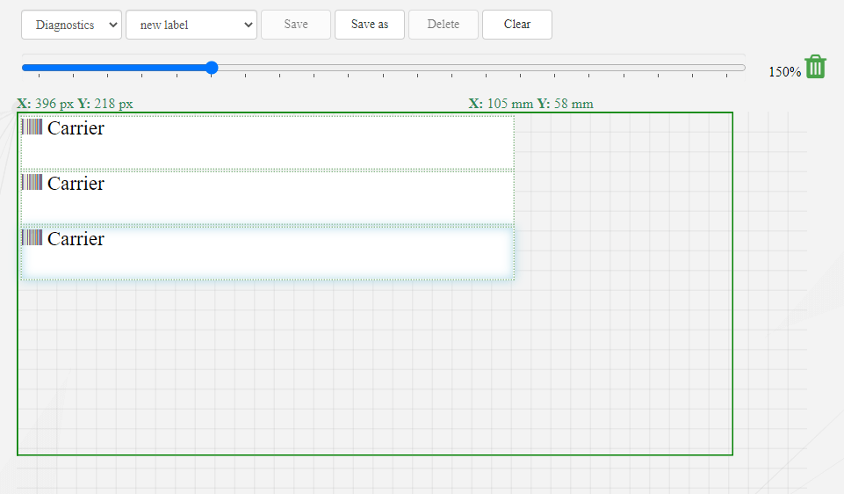Select barcode icon in second Carrier row
This screenshot has width=844, height=494.
pos(32,182)
